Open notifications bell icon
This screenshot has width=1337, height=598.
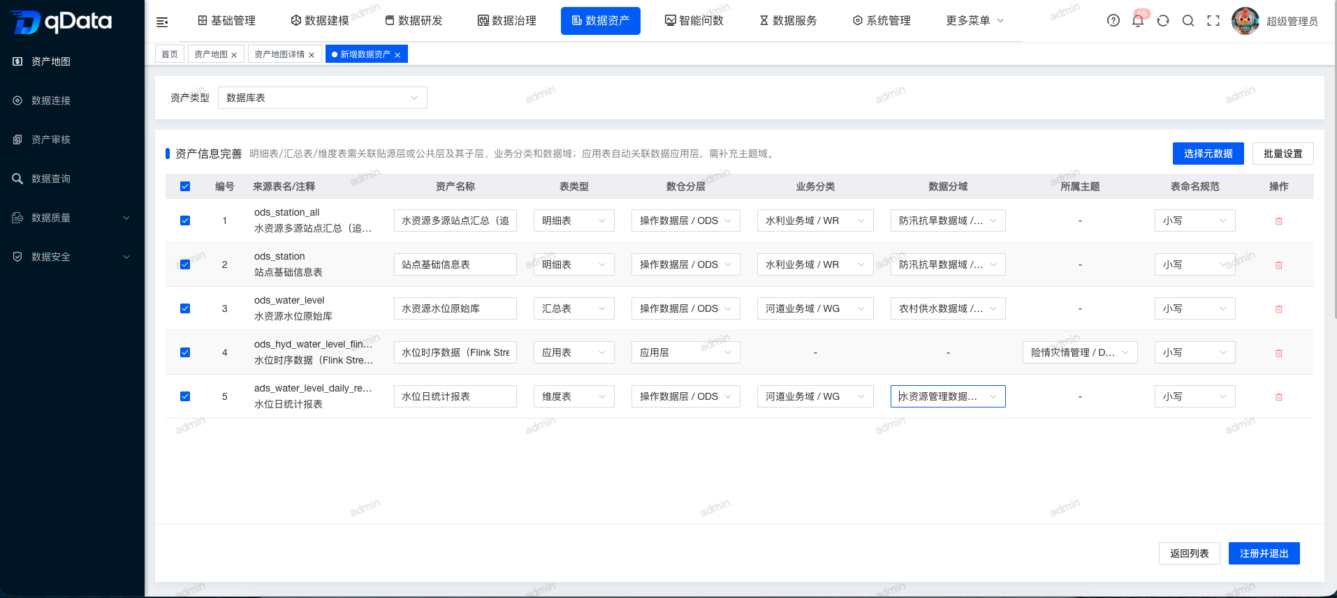tap(1138, 21)
